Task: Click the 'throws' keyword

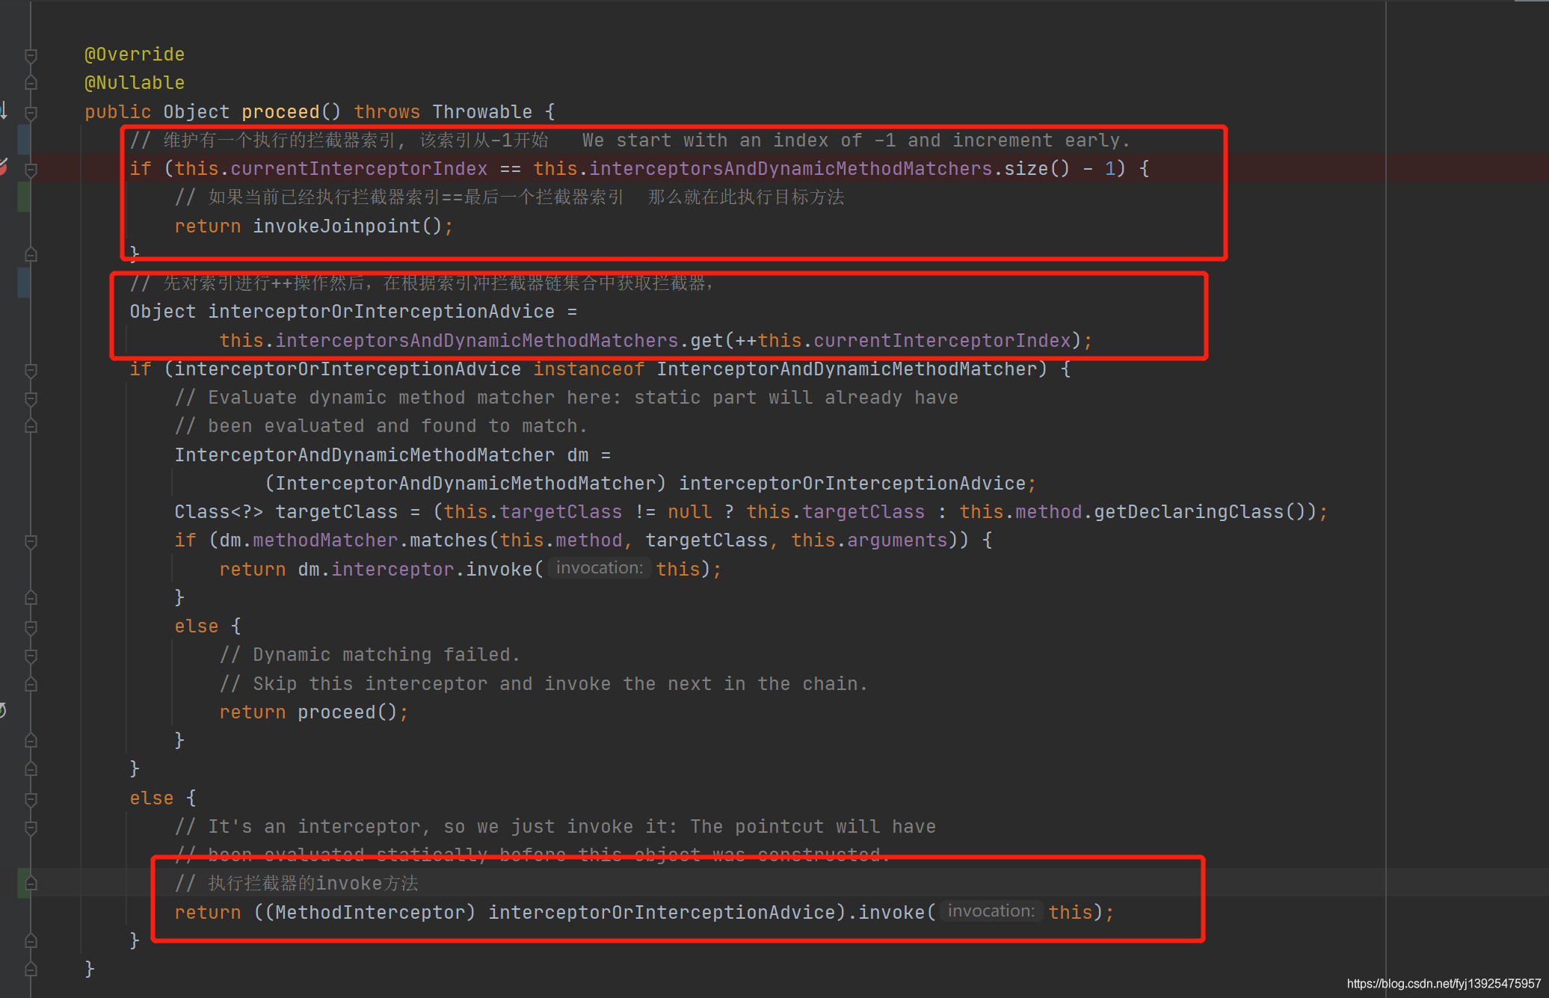Action: point(387,112)
